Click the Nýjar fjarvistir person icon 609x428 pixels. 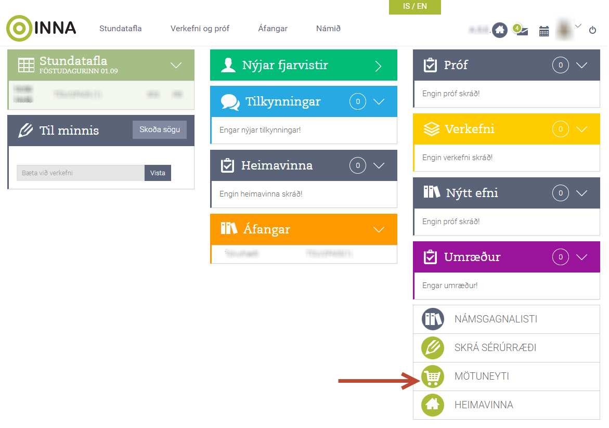tap(228, 65)
